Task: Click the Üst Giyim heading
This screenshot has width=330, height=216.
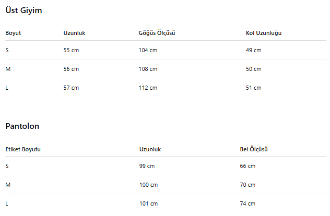Action: click(23, 10)
